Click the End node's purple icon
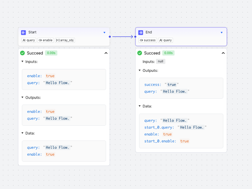The width and height of the screenshot is (252, 189). click(x=140, y=32)
